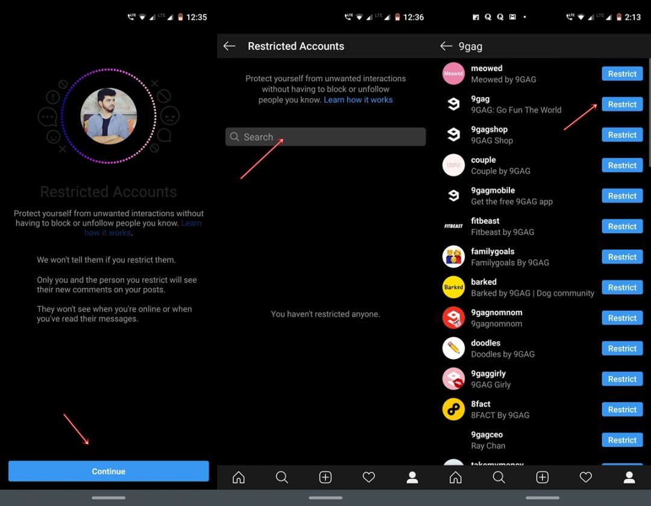Restrict the barked account

622,287
